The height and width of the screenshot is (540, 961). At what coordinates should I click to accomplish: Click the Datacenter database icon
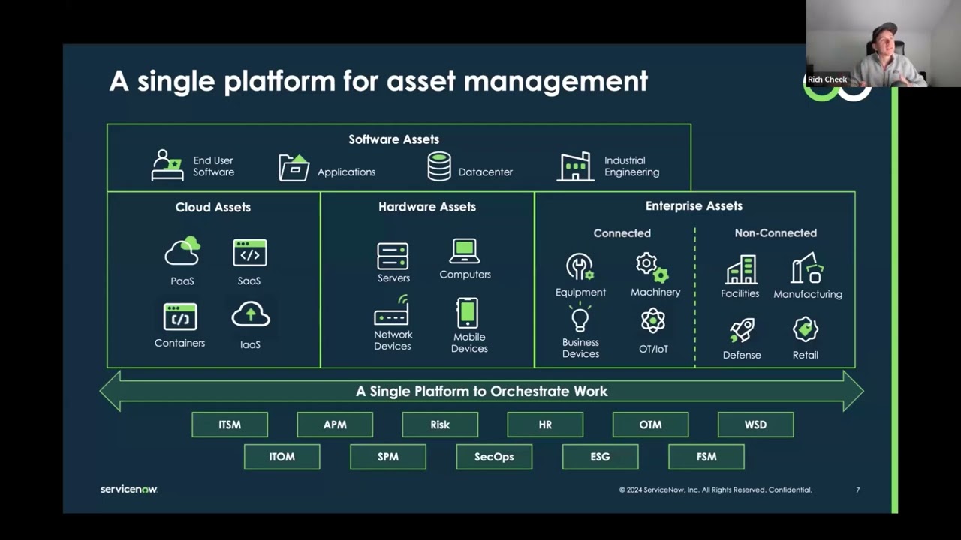point(439,166)
